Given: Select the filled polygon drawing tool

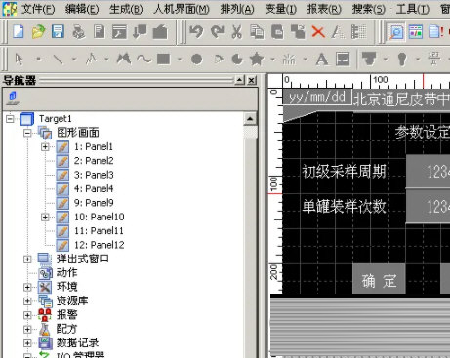Looking at the screenshot, I should coord(124,60).
